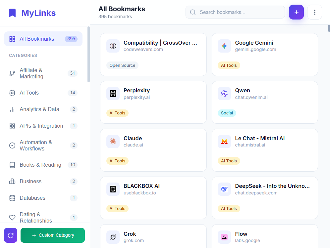Click the Custom Category button

coord(52,235)
